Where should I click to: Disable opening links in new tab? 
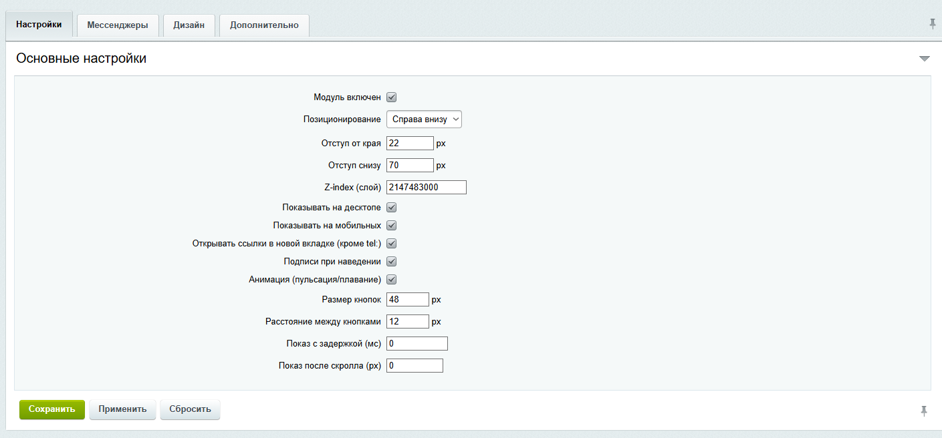click(391, 243)
